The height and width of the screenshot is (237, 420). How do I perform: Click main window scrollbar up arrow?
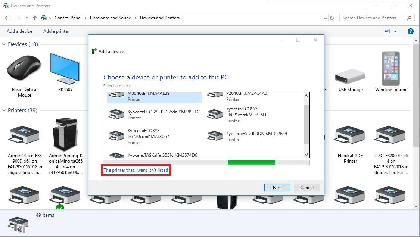pos(416,41)
